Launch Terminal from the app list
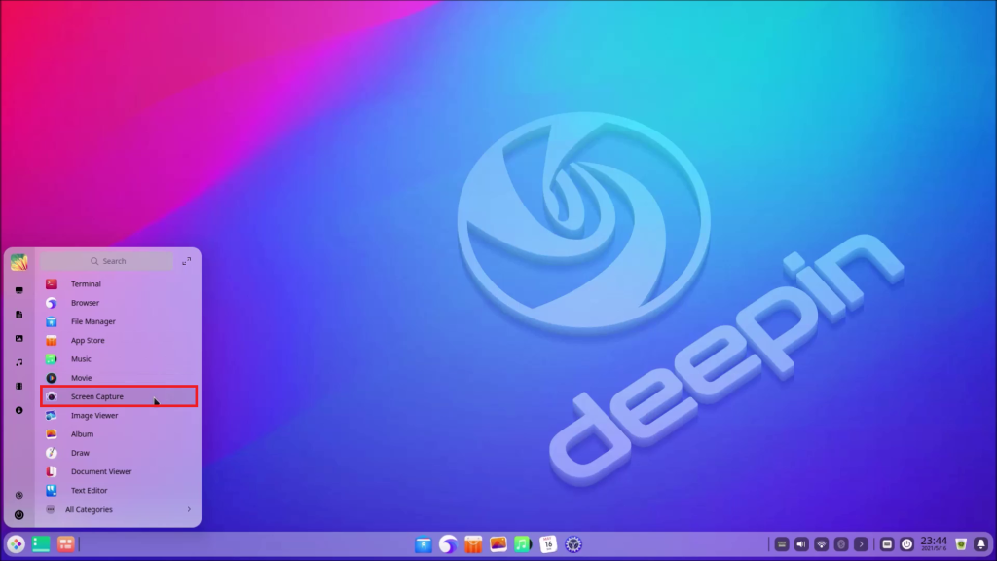Screen dimensions: 997x561 click(x=86, y=284)
